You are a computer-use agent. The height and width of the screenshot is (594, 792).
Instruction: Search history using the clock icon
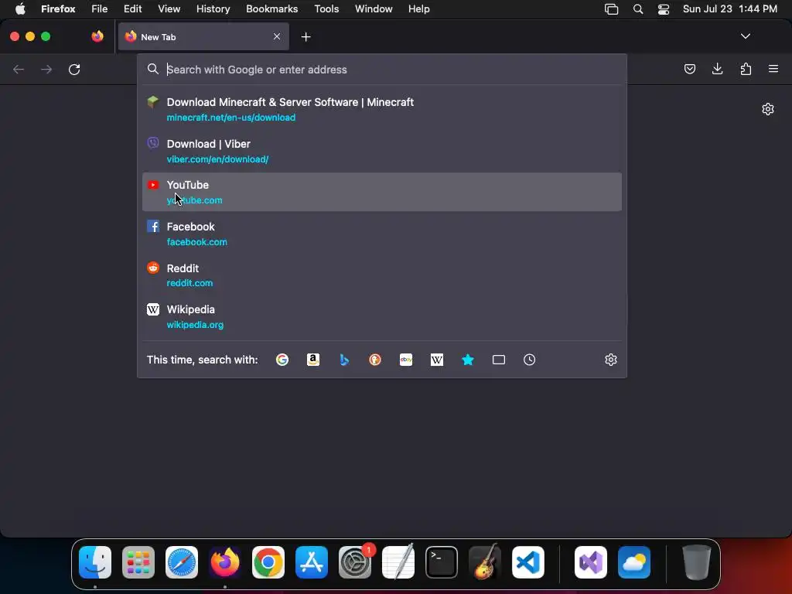coord(529,360)
